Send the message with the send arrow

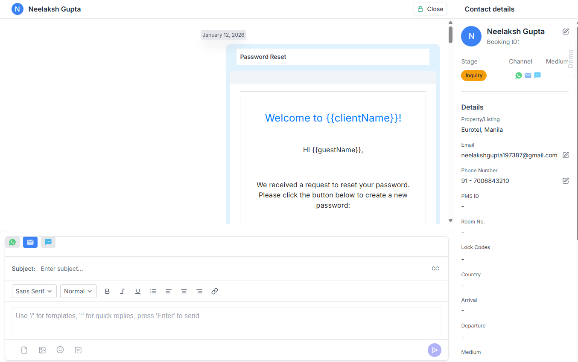[435, 350]
